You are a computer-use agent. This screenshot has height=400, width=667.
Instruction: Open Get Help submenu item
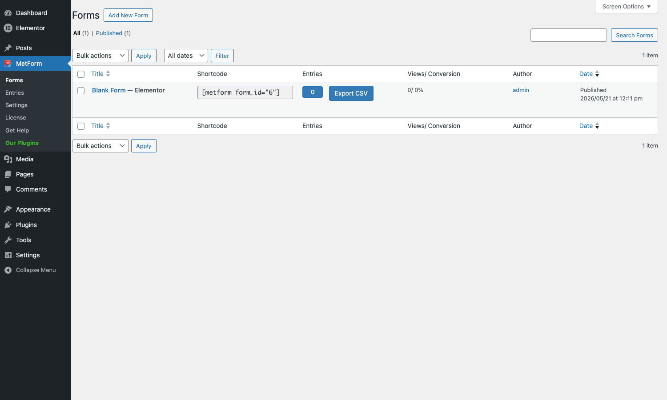[x=17, y=130]
